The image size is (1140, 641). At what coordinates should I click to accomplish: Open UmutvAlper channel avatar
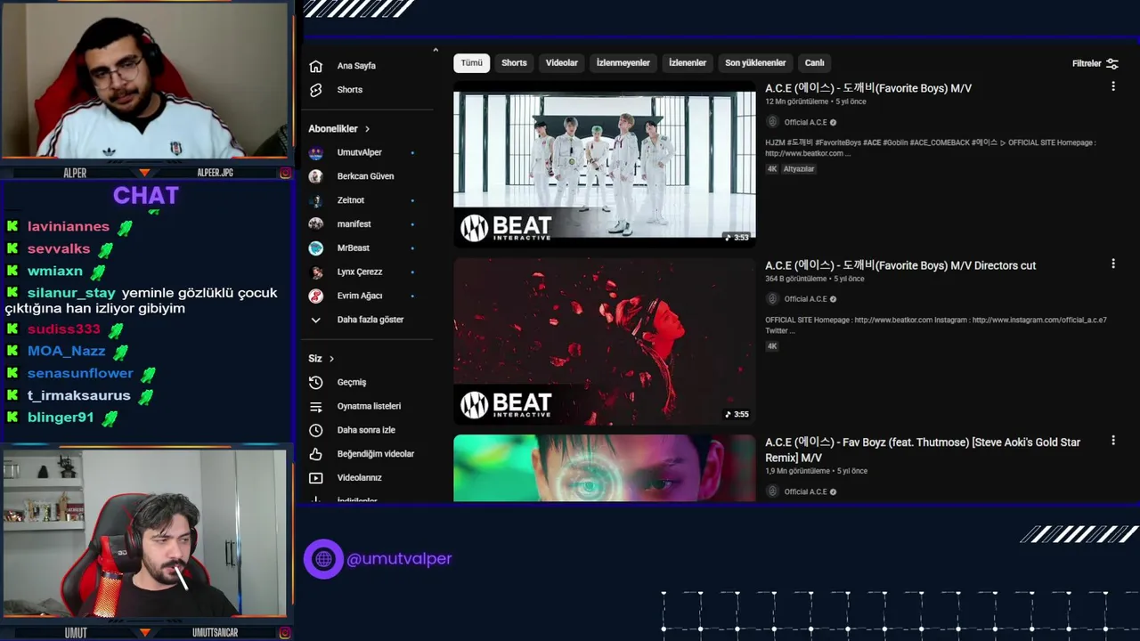point(315,152)
